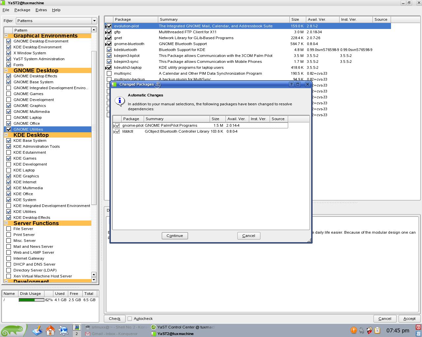Click the red logout button on panel
Image resolution: width=422 pixels, height=337 pixels.
[x=418, y=327]
